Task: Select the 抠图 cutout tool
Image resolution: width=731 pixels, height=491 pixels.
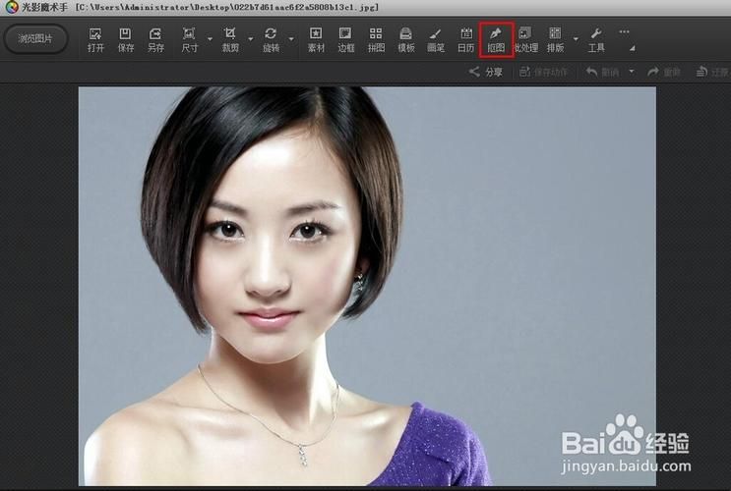Action: (496, 40)
